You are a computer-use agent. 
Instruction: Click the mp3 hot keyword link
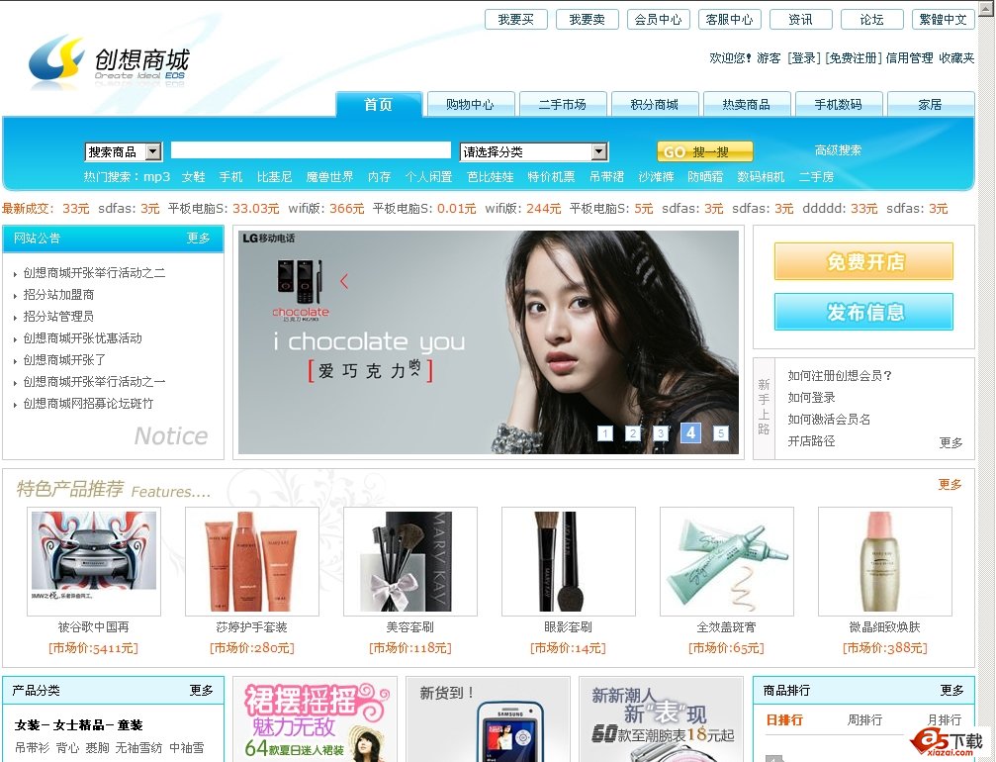pos(160,177)
